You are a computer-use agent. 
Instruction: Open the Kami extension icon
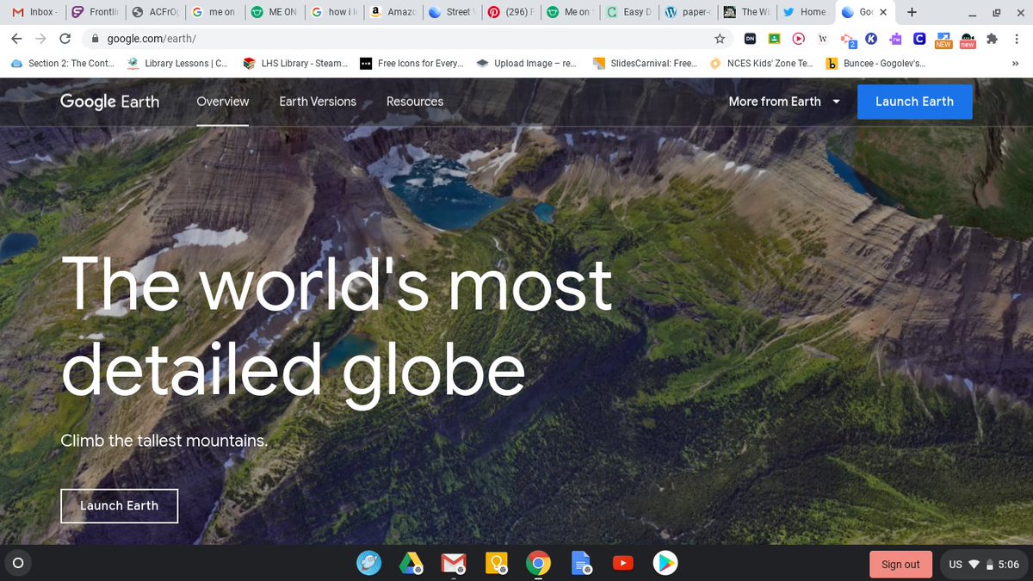[871, 39]
